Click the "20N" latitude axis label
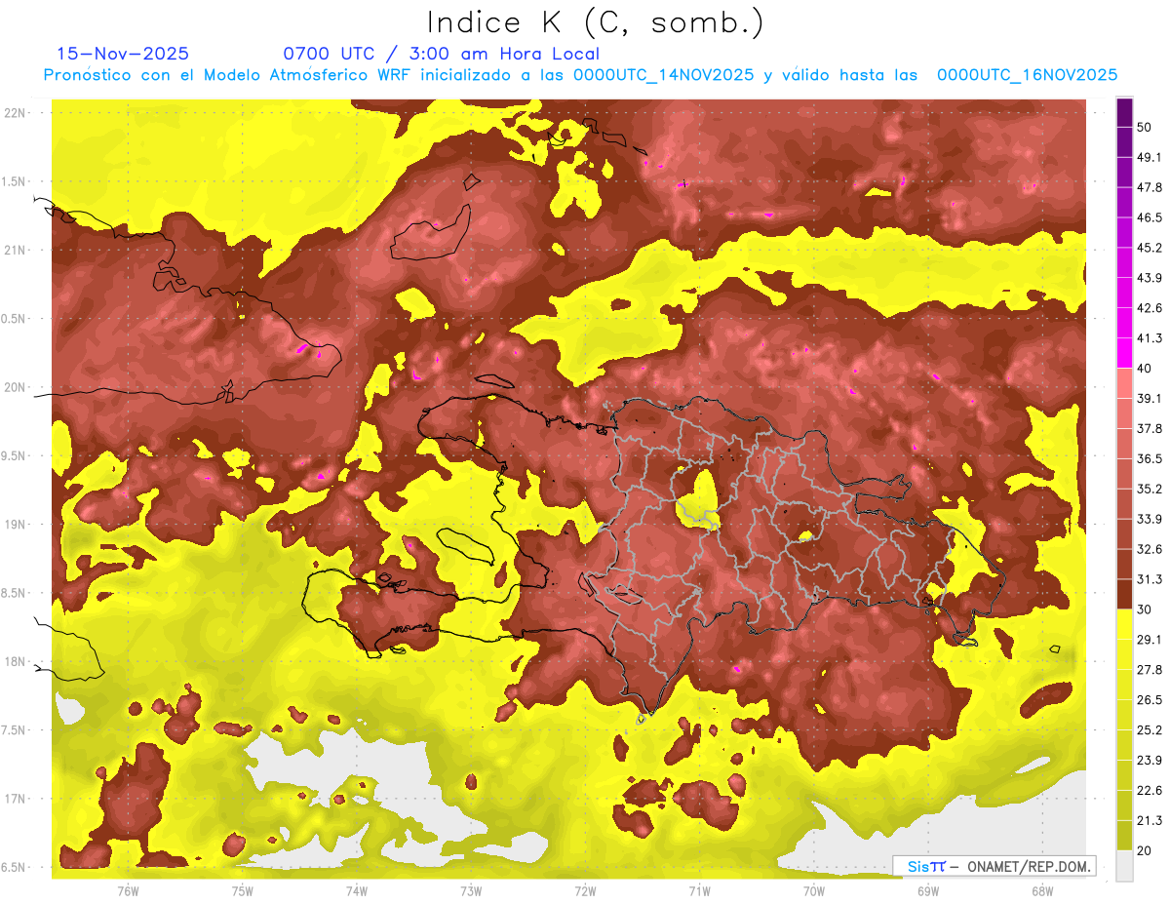The image size is (1170, 904). [x=14, y=387]
